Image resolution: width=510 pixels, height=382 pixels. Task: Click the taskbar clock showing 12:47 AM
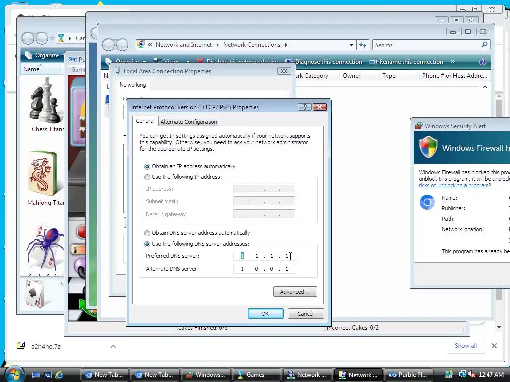point(491,375)
